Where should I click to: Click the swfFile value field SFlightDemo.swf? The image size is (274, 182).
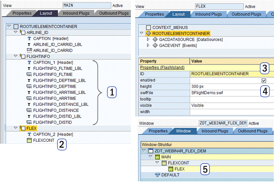tap(207, 93)
